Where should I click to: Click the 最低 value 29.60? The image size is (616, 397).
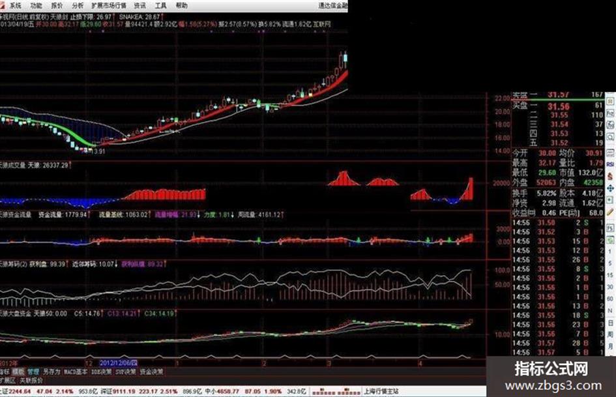point(547,173)
